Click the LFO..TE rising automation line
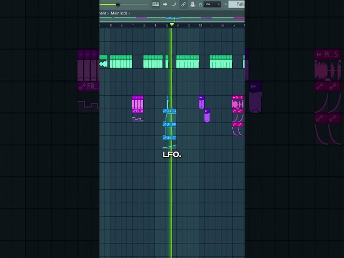The width and height of the screenshot is (344, 258). tap(169, 147)
